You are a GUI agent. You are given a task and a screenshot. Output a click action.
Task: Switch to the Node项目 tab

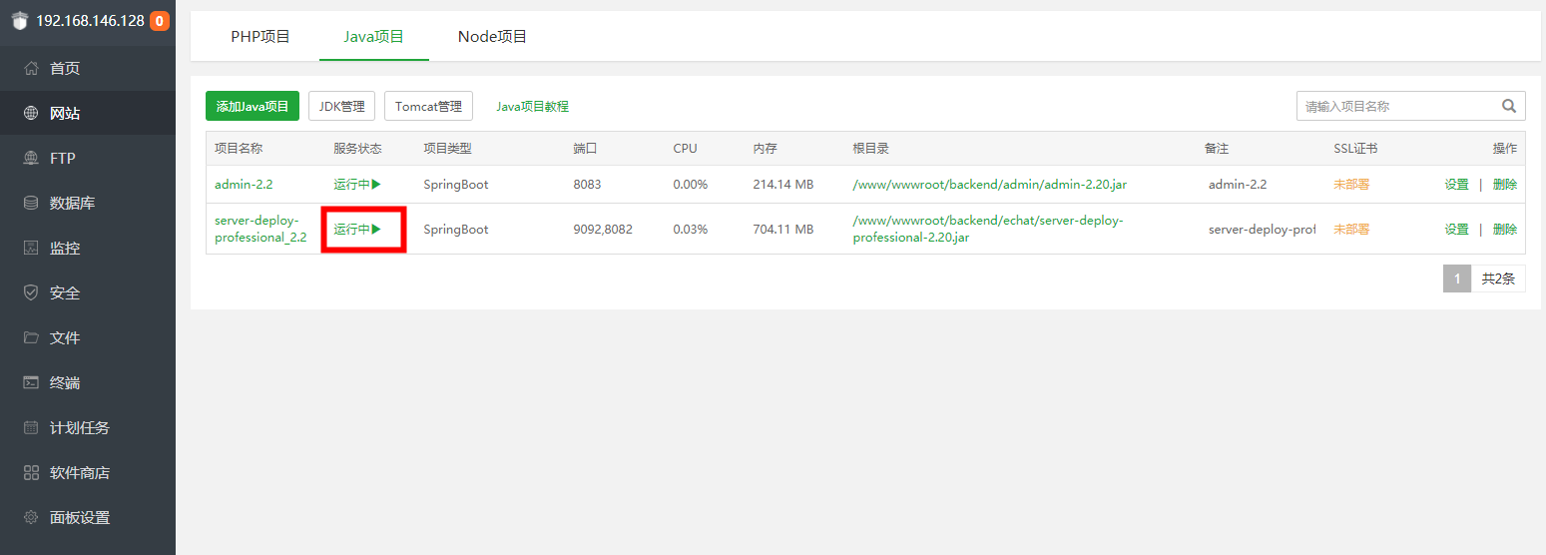point(492,37)
